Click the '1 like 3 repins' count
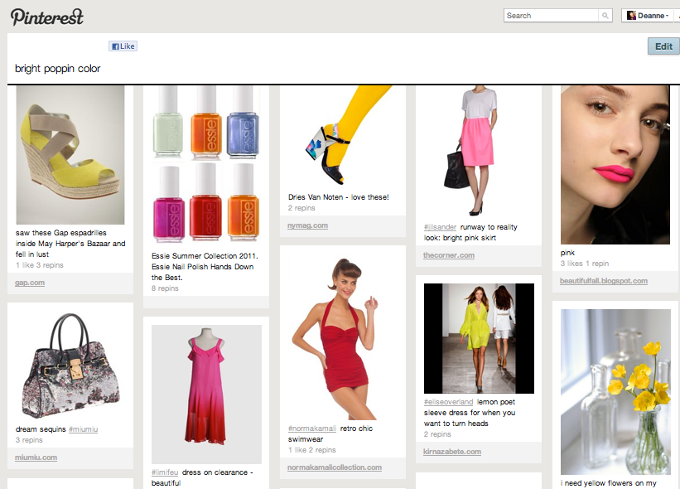Image resolution: width=680 pixels, height=489 pixels. pos(40,265)
